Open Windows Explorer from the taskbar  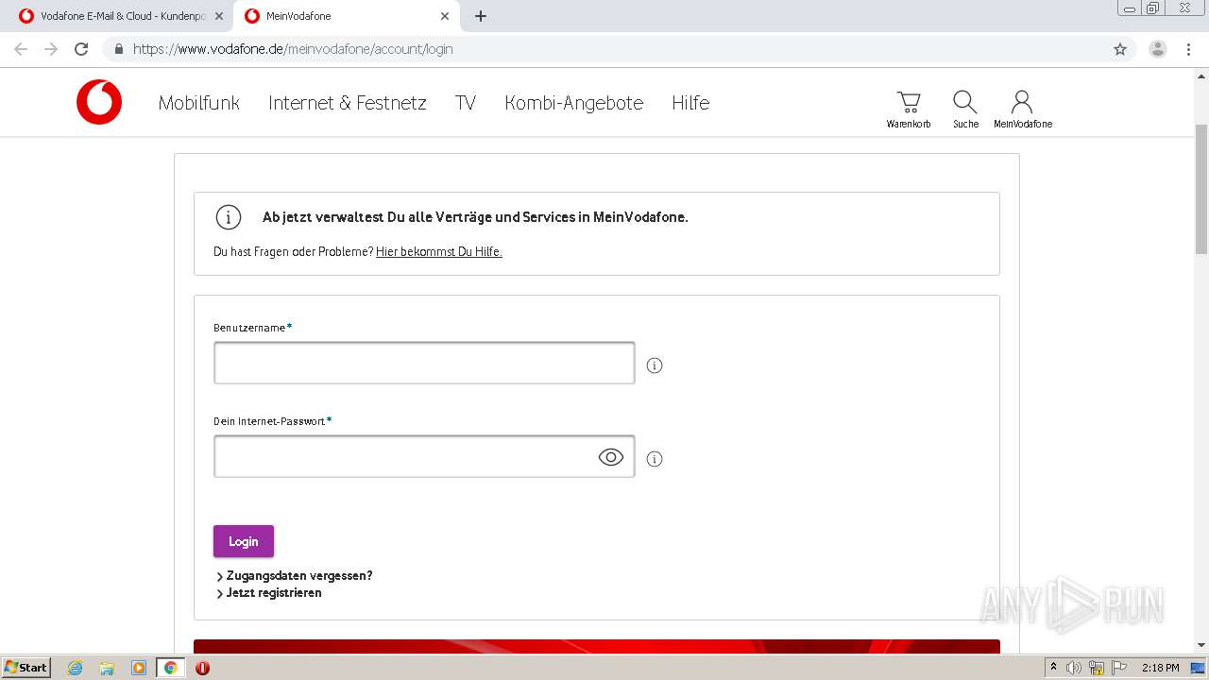click(107, 668)
